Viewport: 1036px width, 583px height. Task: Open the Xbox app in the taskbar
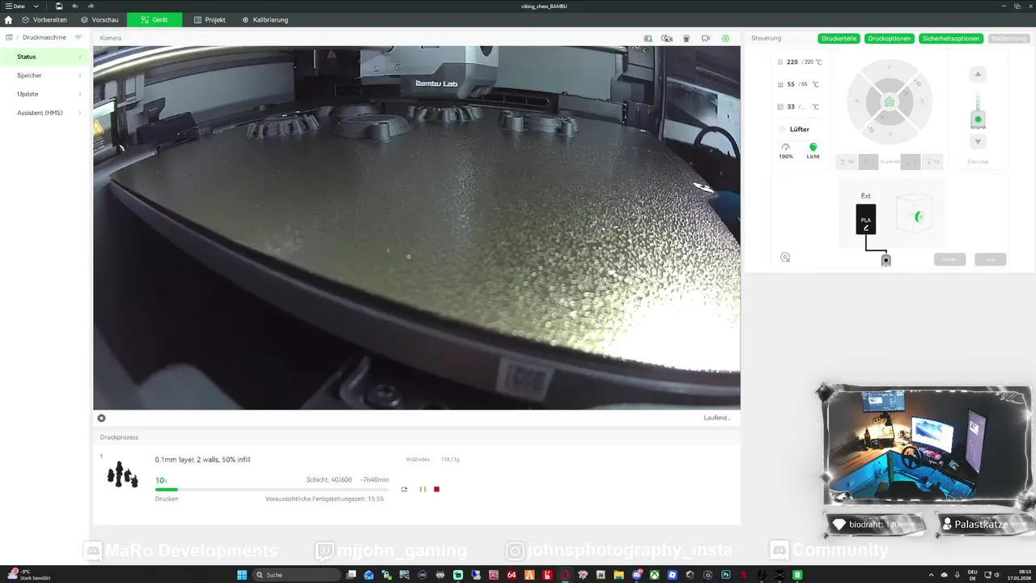(654, 575)
